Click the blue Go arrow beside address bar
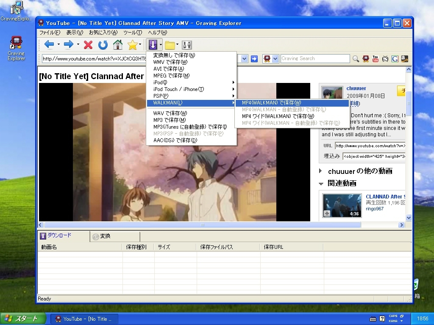434x325 pixels. [x=254, y=58]
